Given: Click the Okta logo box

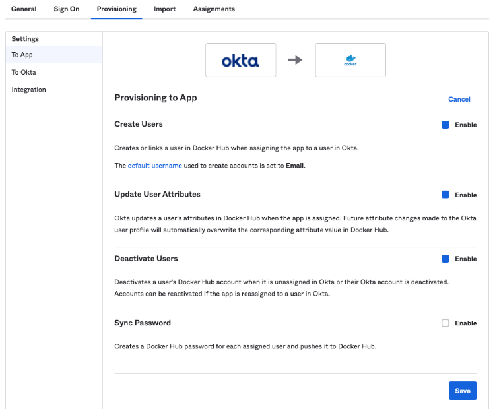Looking at the screenshot, I should [x=240, y=60].
